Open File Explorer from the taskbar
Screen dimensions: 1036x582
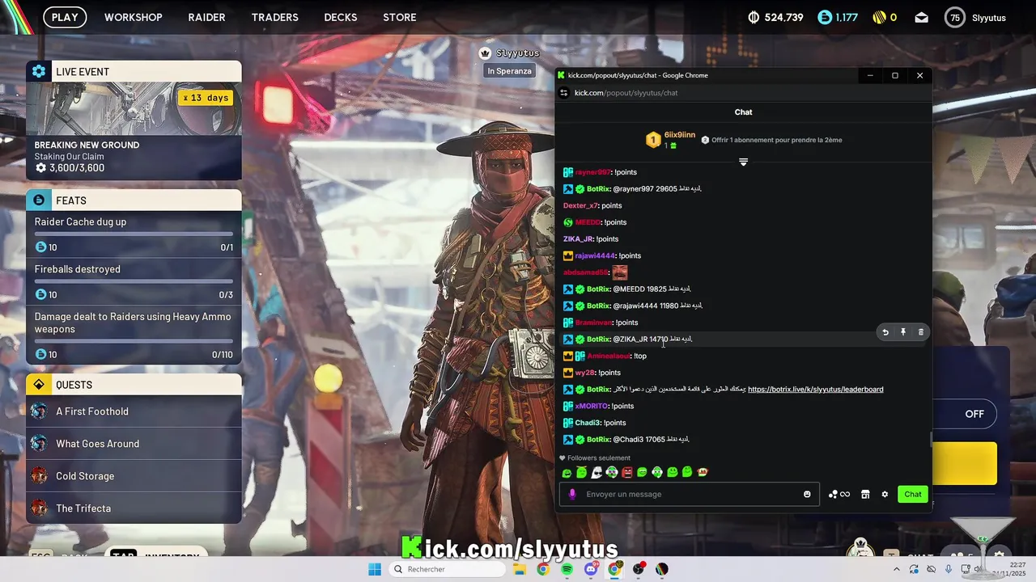519,569
